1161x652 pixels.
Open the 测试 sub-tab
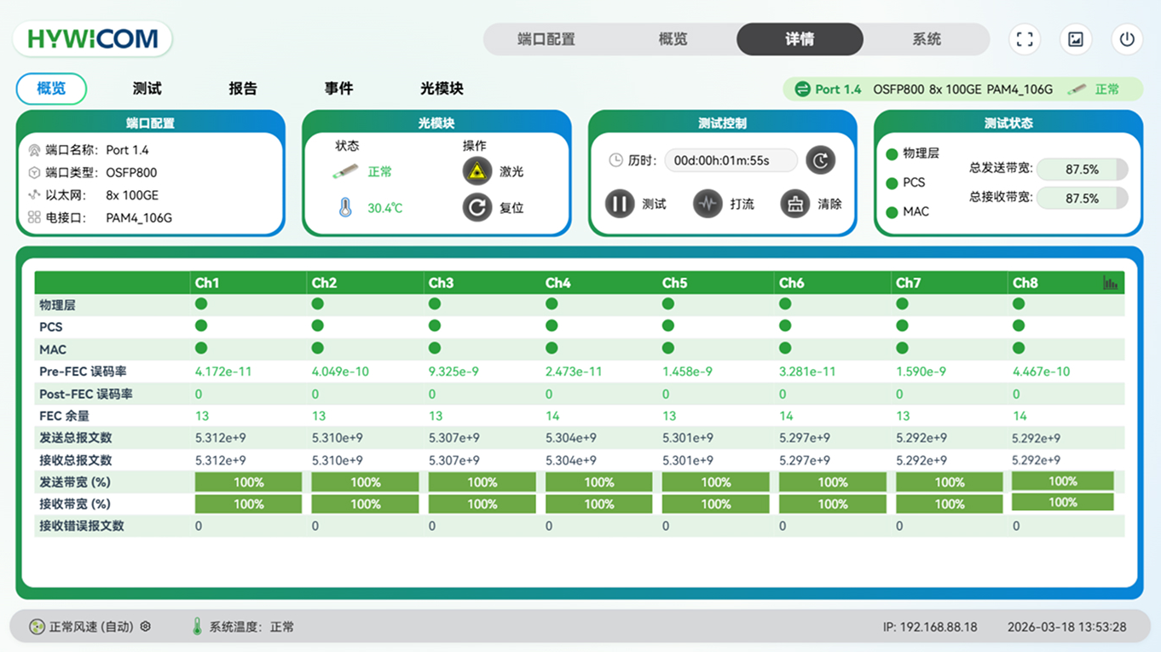(x=147, y=89)
